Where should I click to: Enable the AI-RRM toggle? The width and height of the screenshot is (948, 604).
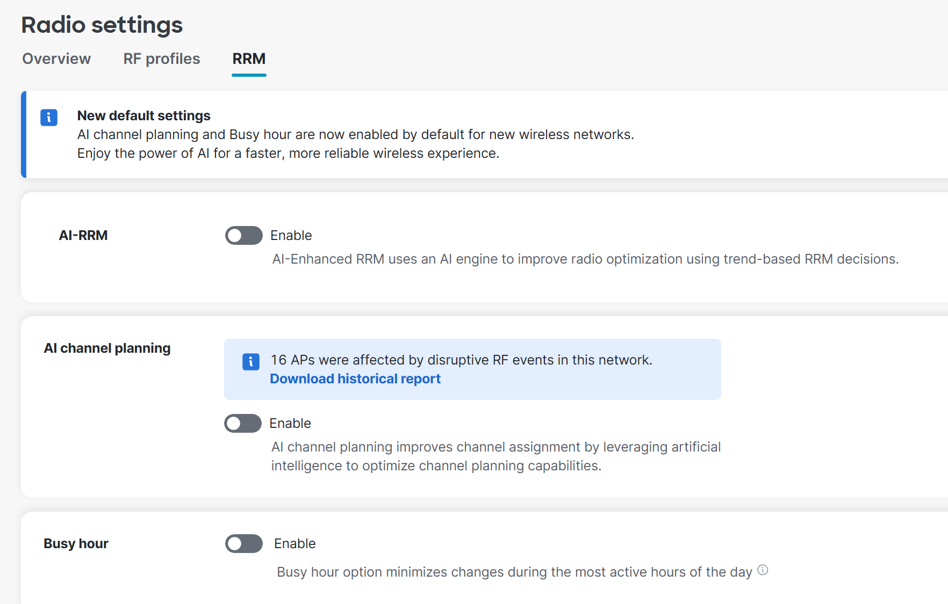(243, 235)
